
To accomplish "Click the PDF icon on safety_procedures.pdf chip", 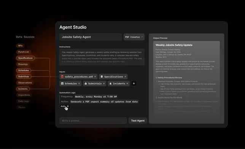I will click(x=62, y=76).
